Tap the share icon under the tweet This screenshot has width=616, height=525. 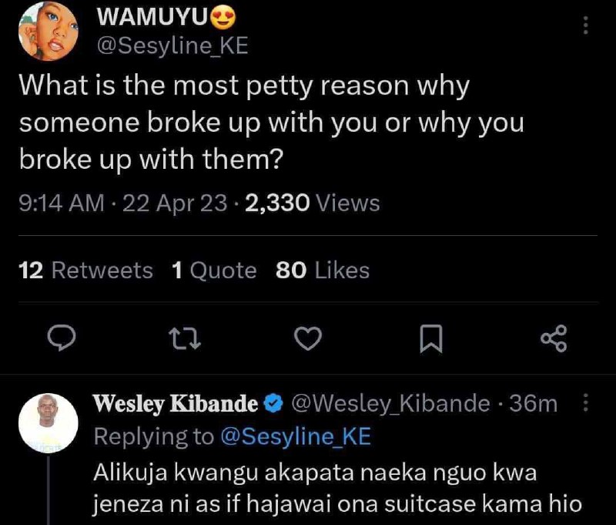[x=554, y=338]
